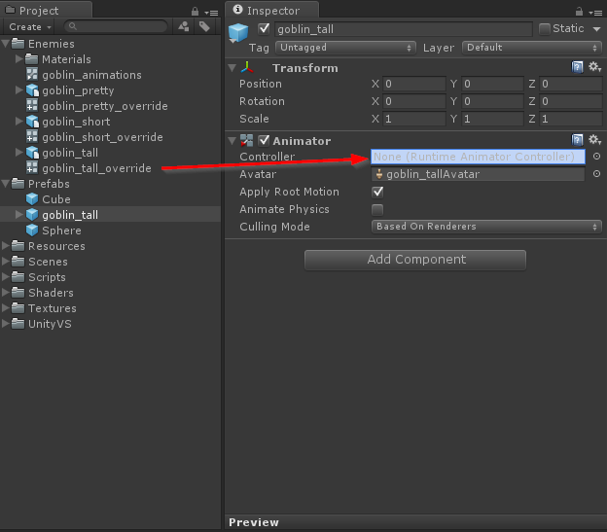Toggle the goblin_tall active checkbox
Image resolution: width=607 pixels, height=532 pixels.
coord(264,28)
